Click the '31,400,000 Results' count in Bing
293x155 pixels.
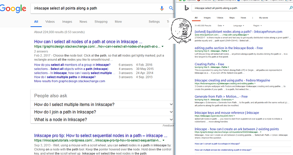pos(203,25)
